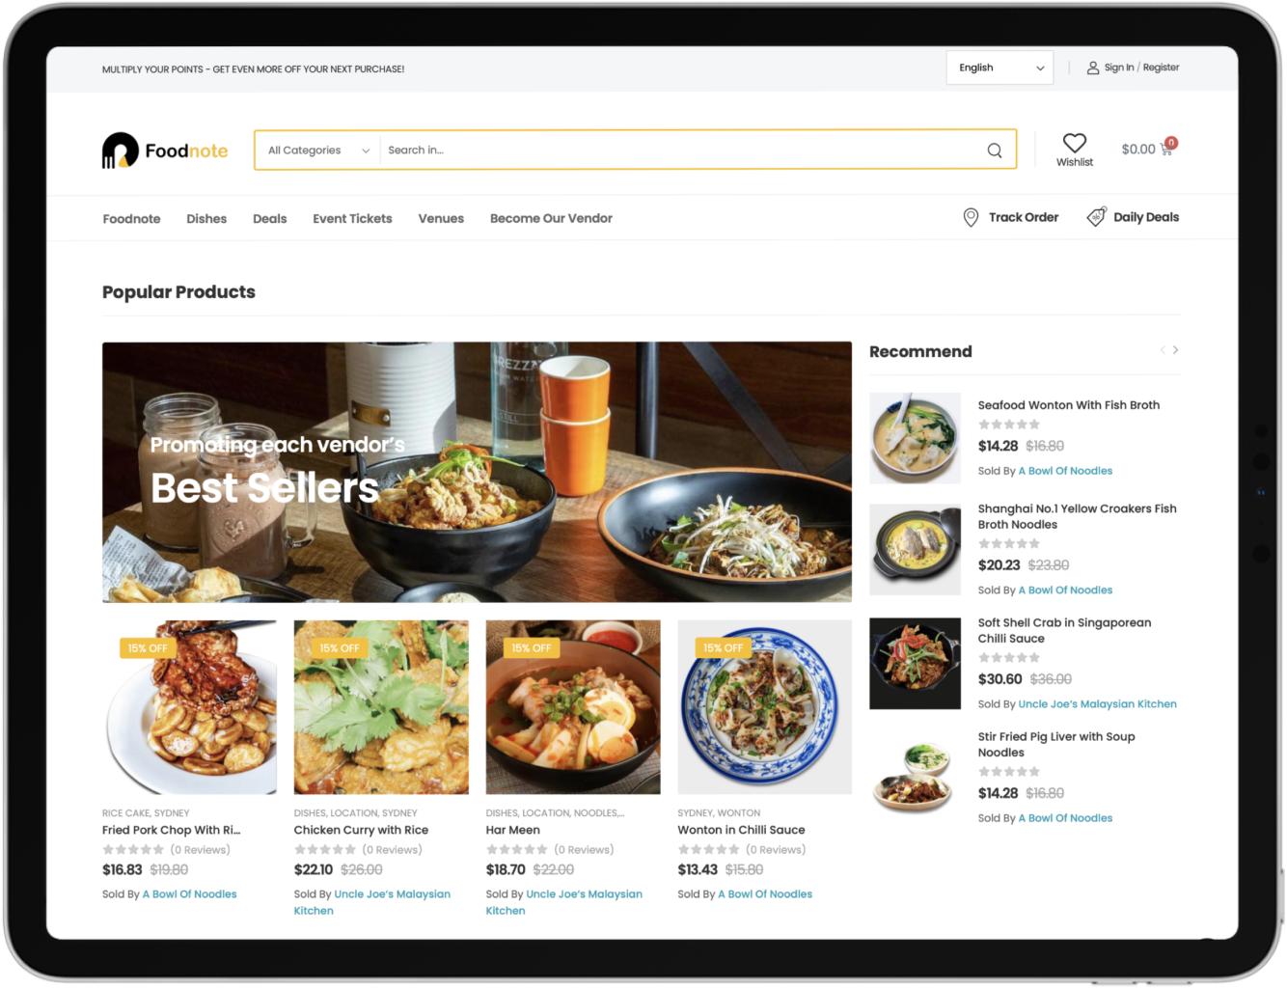Screen dimensions: 1287x988
Task: Go to next Recommend items arrow
Action: click(1175, 350)
